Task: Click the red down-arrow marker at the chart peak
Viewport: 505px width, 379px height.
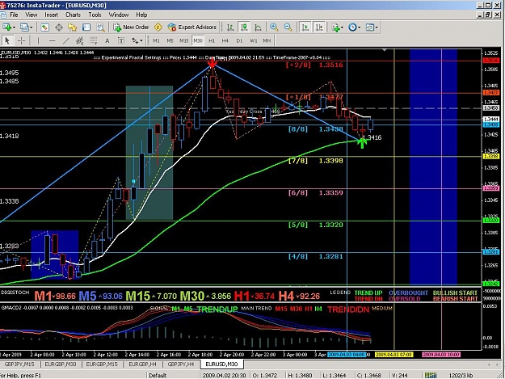Action: (213, 63)
